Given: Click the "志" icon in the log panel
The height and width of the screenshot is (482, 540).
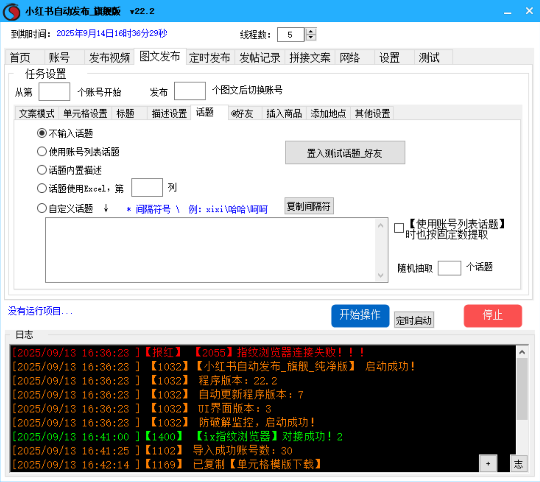Looking at the screenshot, I should coord(519,463).
